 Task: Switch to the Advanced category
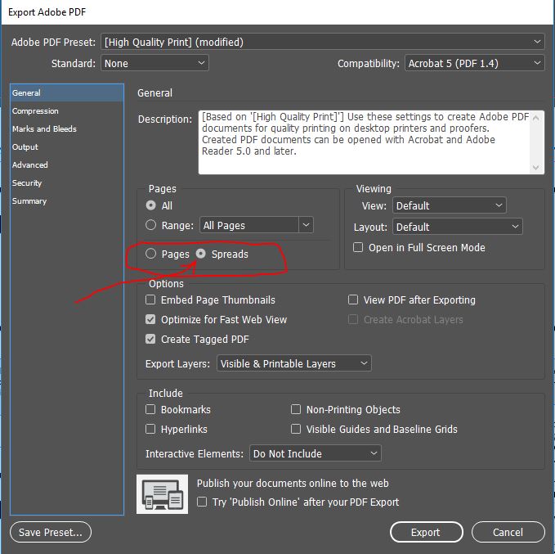(67, 165)
